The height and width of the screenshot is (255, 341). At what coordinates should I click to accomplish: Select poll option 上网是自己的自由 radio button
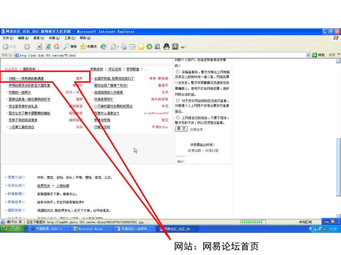pos(178,118)
